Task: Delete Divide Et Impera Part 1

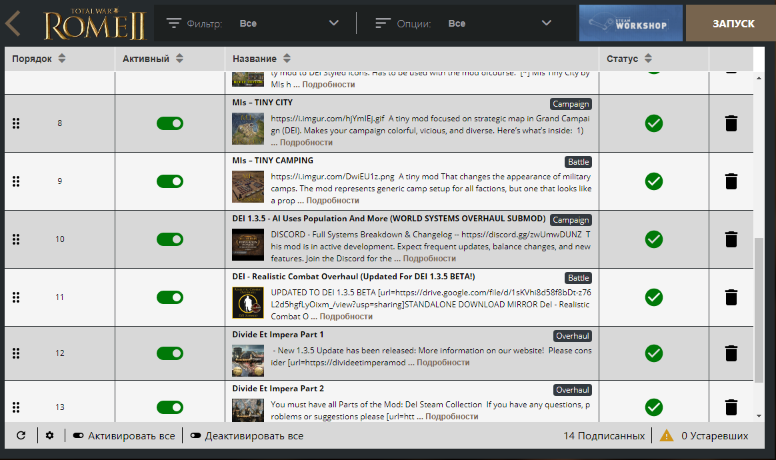Action: click(x=731, y=353)
